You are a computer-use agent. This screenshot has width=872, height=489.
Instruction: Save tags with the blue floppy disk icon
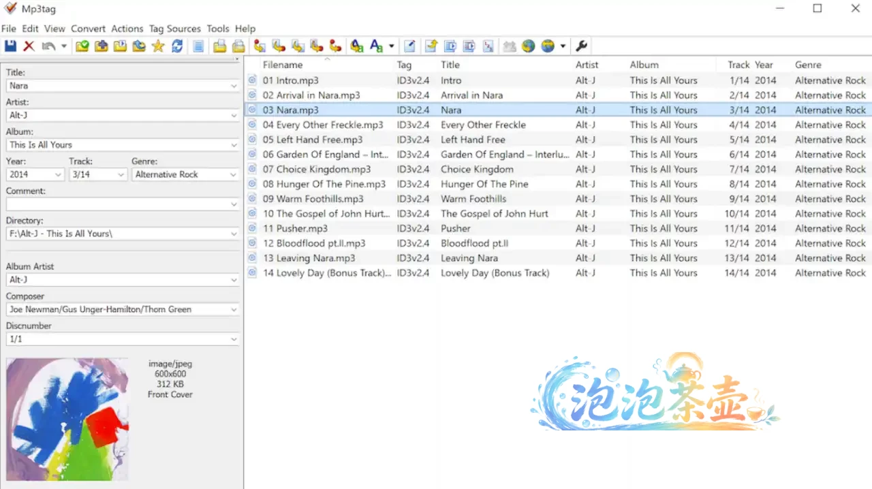(10, 46)
